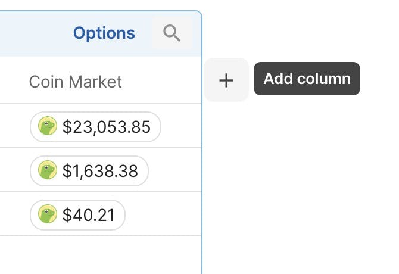Open the search magnifier icon
399x274 pixels.
coord(172,33)
